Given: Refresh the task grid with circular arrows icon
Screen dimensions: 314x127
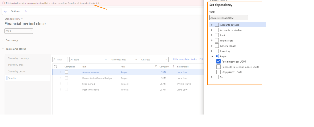Looking at the screenshot, I should [55, 67].
